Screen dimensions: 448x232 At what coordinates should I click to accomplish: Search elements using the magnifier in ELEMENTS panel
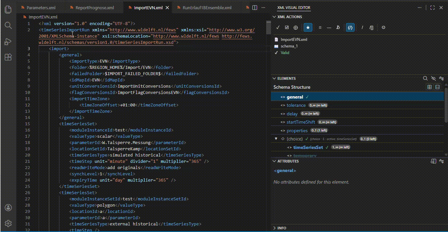point(426,78)
